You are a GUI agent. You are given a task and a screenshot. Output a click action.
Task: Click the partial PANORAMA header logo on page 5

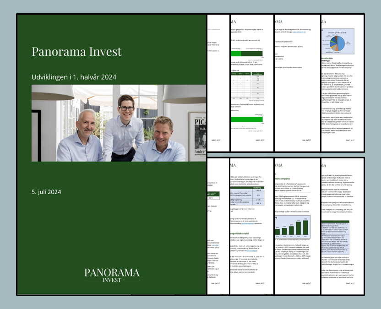[279, 22]
